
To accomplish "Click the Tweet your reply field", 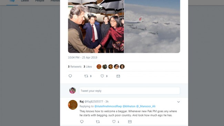I will [130, 91].
